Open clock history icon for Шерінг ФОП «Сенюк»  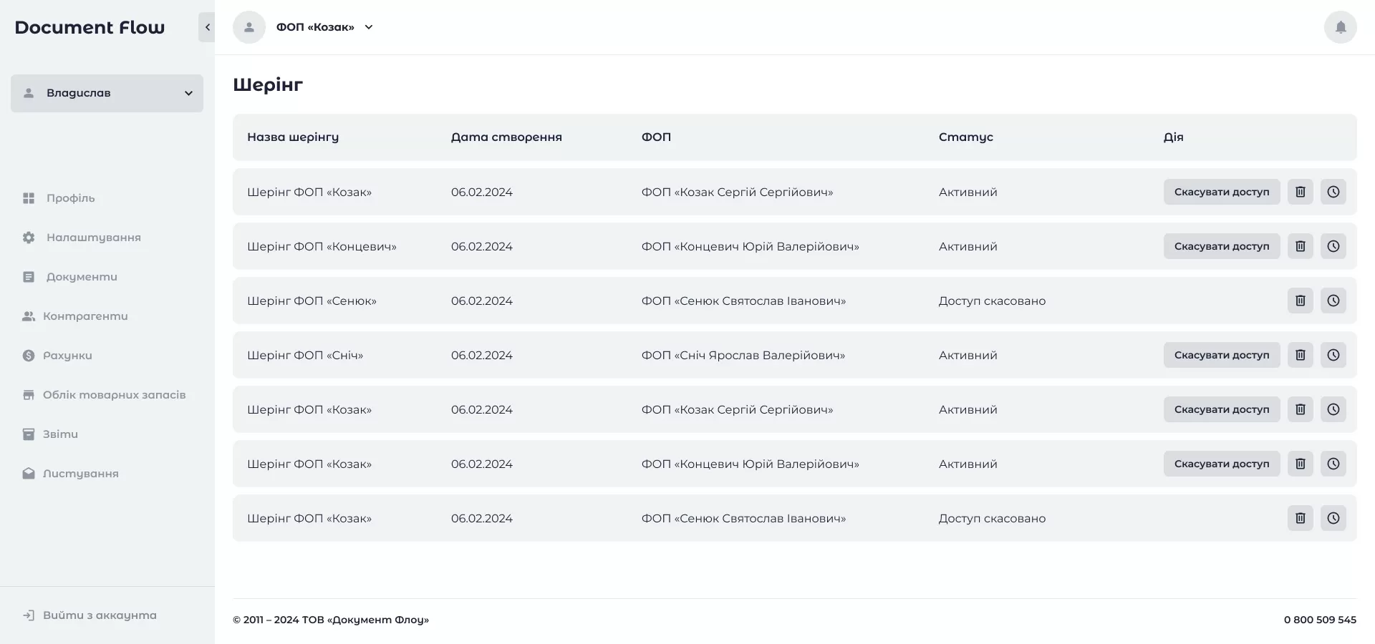tap(1333, 301)
